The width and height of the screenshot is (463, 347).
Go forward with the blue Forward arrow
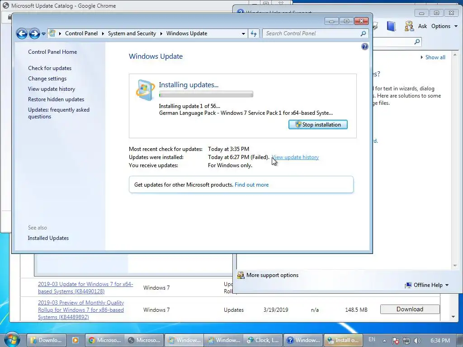point(34,33)
